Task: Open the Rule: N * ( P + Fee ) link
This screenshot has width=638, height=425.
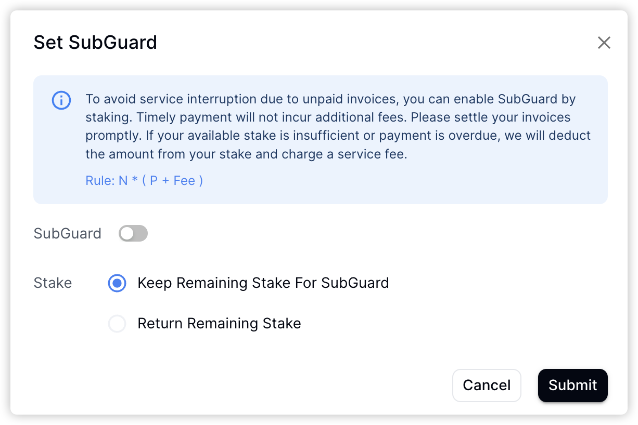Action: pos(144,181)
